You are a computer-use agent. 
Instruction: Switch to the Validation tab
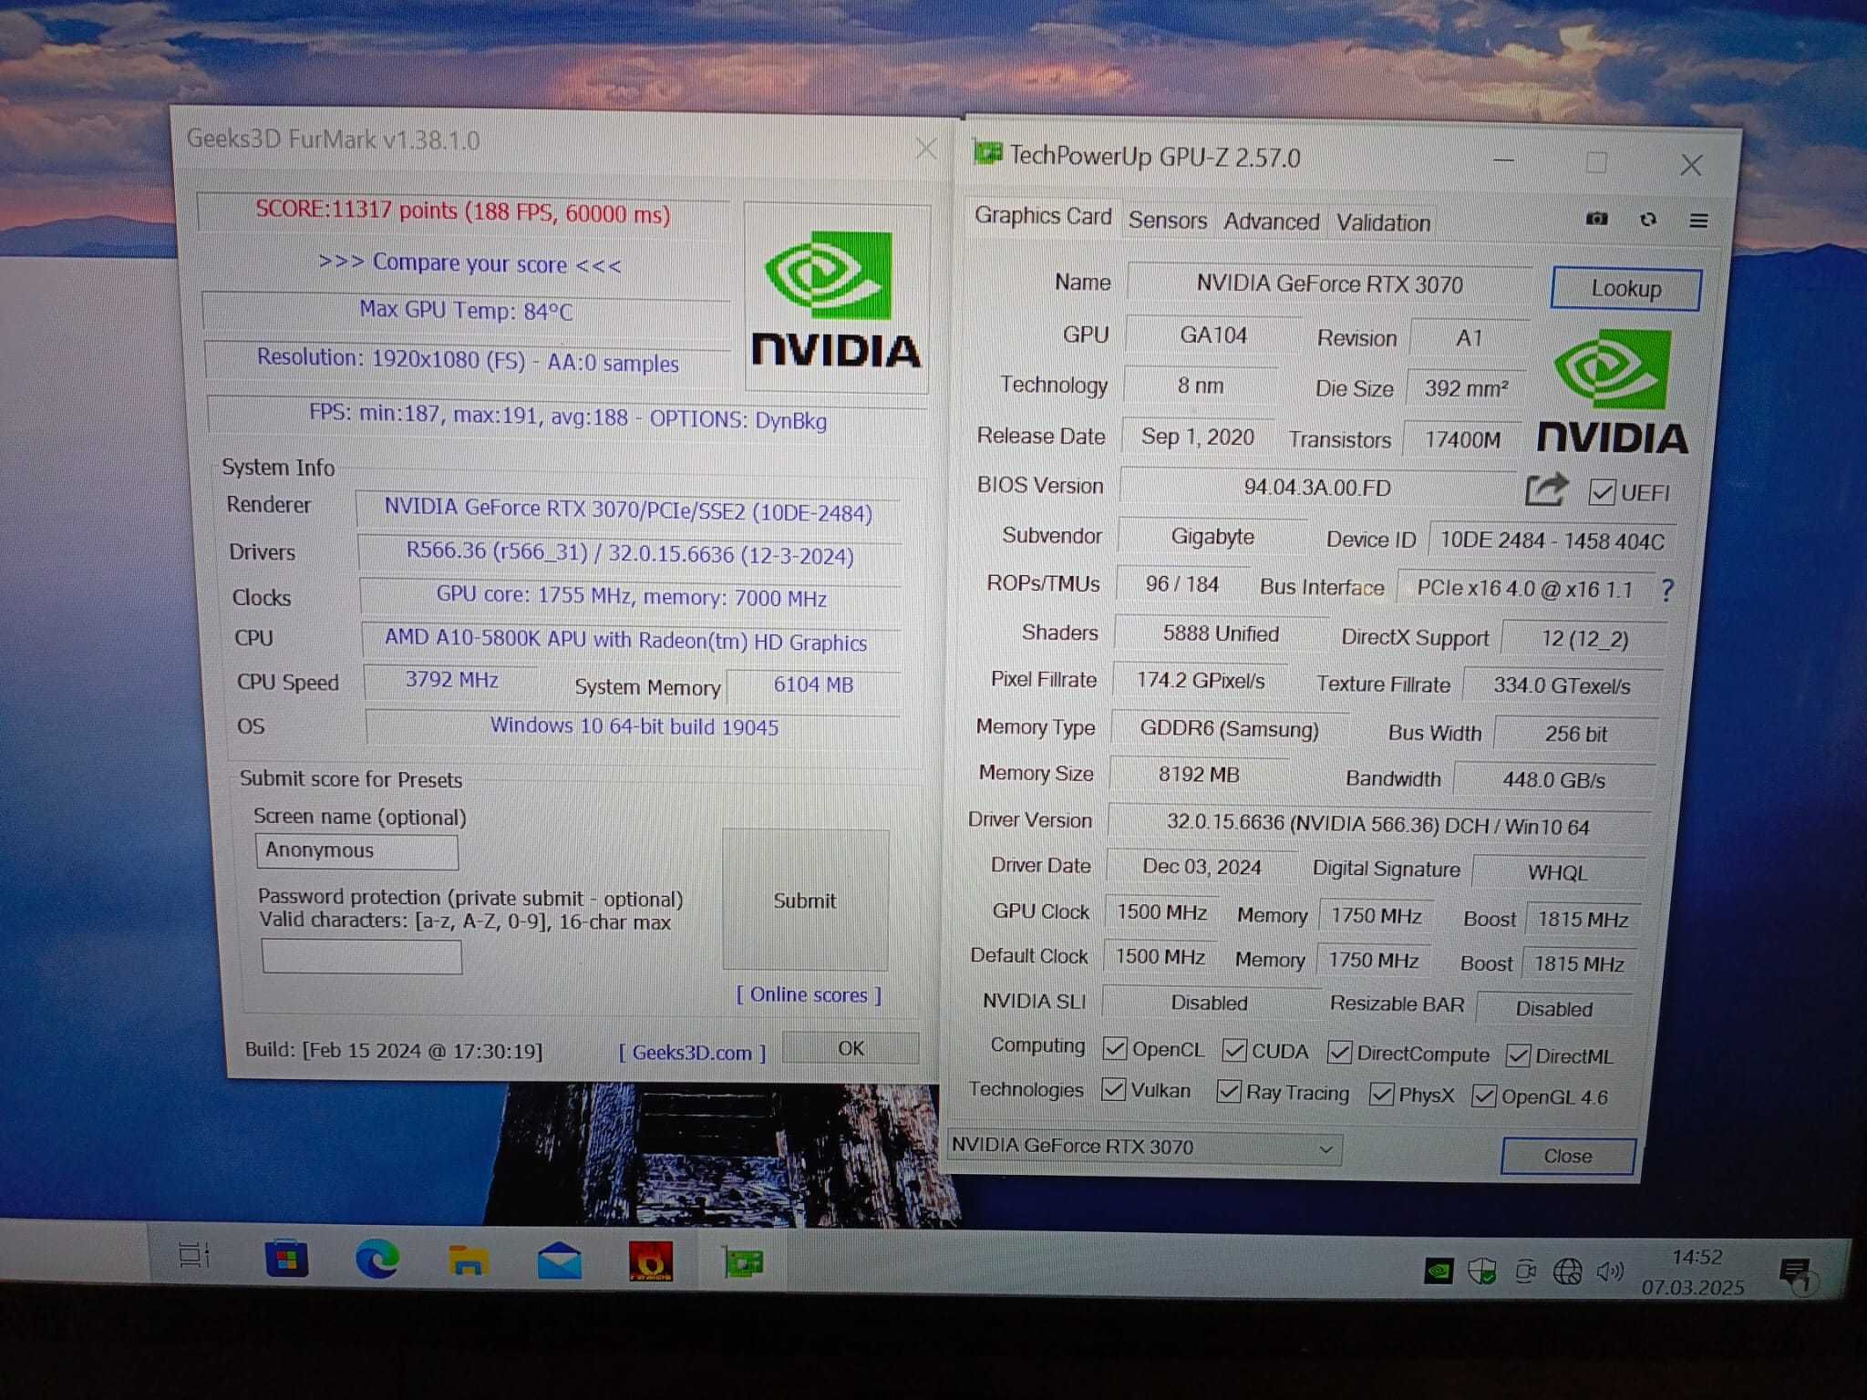click(1383, 223)
